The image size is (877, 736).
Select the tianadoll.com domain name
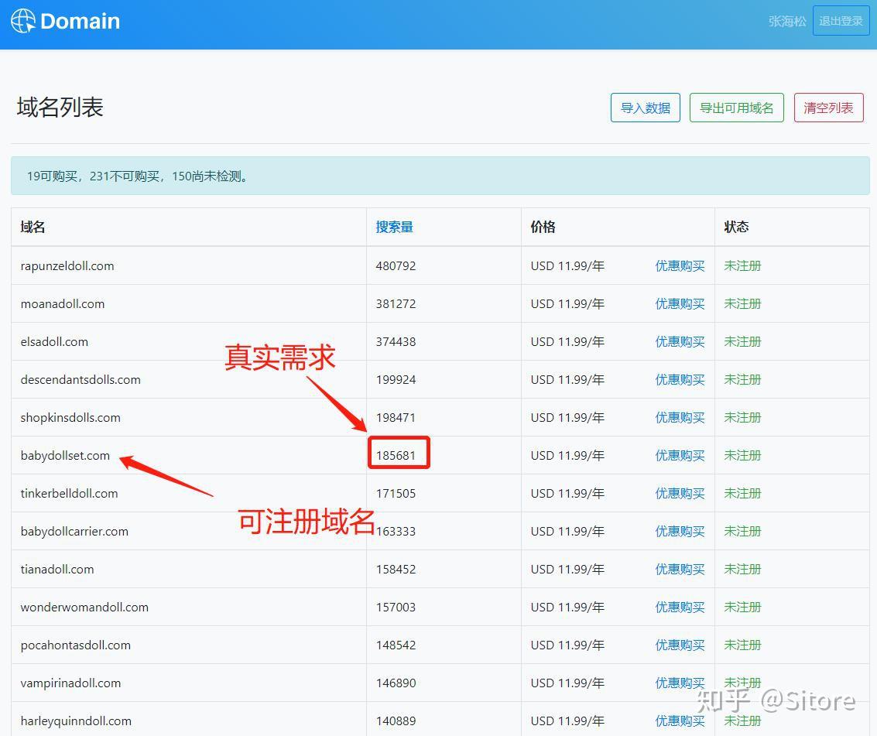tap(57, 570)
